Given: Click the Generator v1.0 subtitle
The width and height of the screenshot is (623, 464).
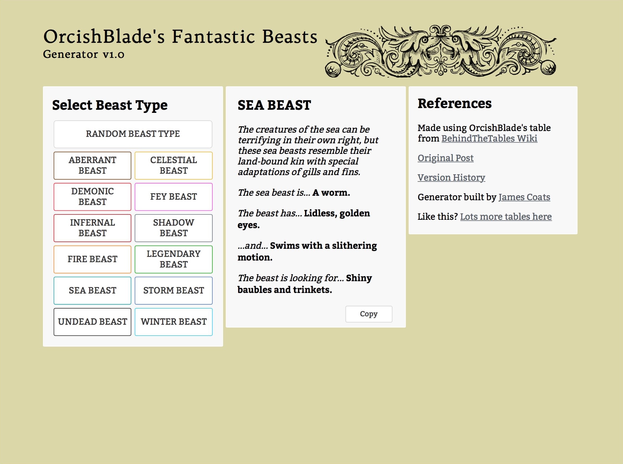Looking at the screenshot, I should pyautogui.click(x=83, y=54).
